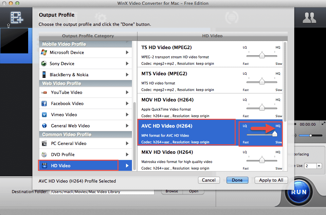326x215 pixels.
Task: Expand the YouTube Video submenu arrow
Action: (x=127, y=92)
